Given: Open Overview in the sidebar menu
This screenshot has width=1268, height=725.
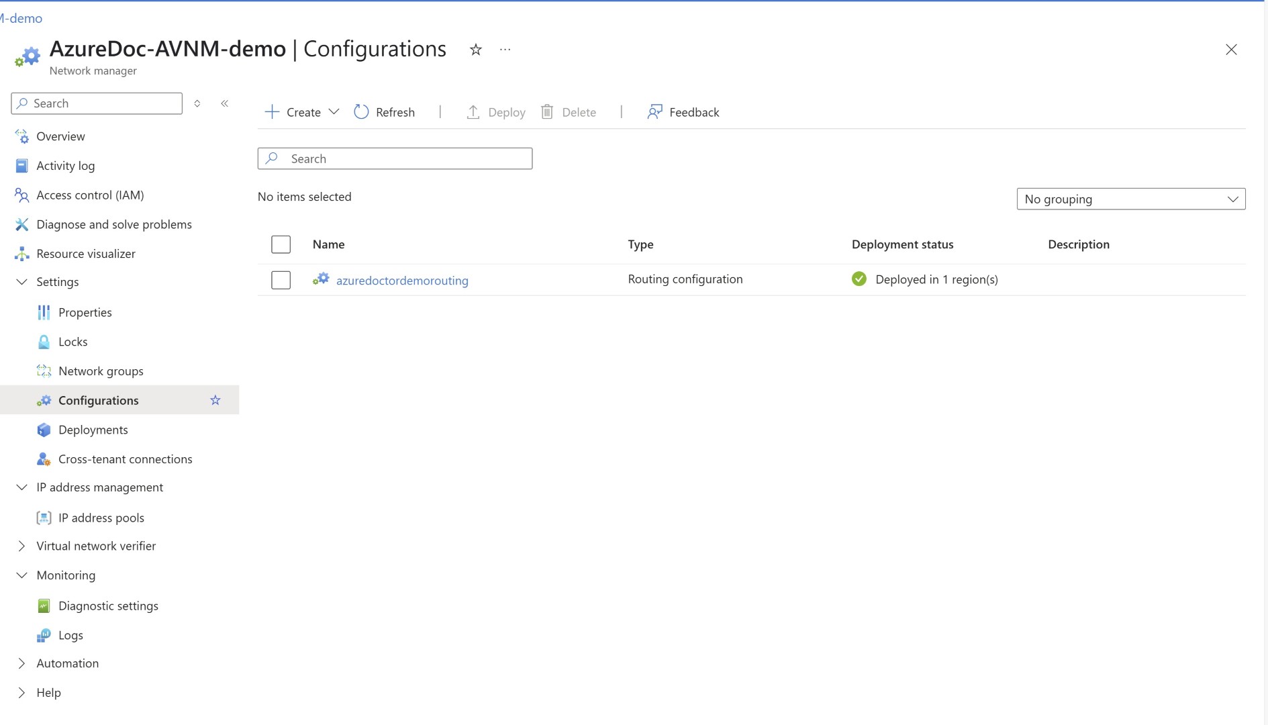Looking at the screenshot, I should [x=60, y=136].
